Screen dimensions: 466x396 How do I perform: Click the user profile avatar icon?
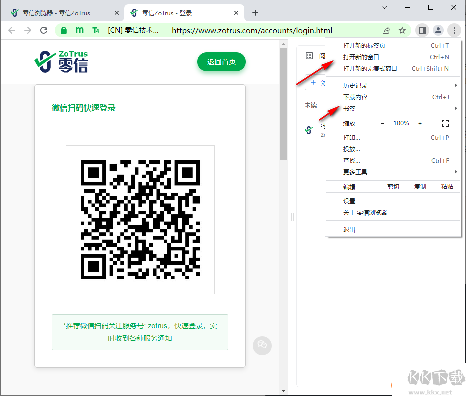coord(438,30)
